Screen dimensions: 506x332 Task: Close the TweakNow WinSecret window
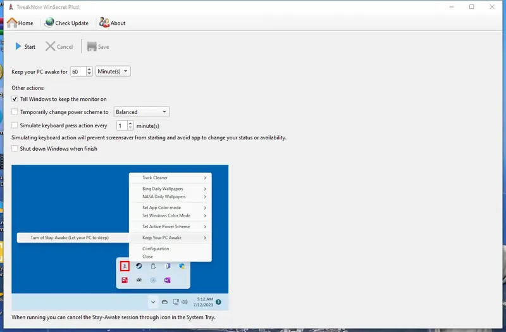pyautogui.click(x=492, y=7)
